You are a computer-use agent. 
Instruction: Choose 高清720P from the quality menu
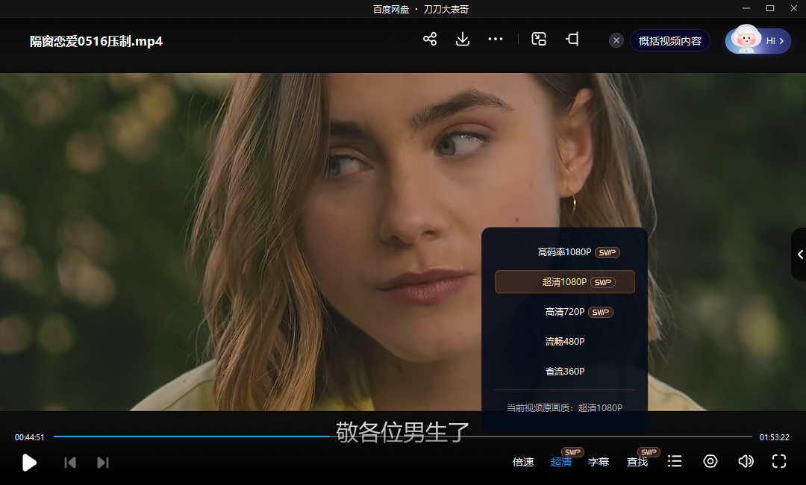tap(564, 311)
